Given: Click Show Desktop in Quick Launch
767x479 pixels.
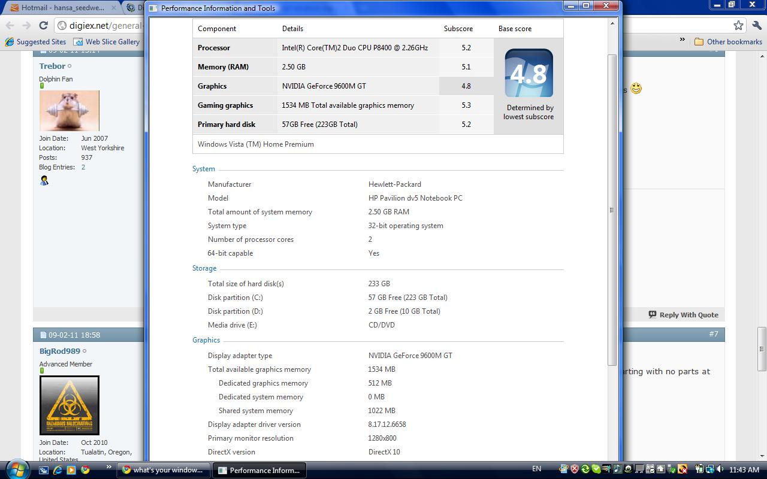Looking at the screenshot, I should [x=44, y=470].
